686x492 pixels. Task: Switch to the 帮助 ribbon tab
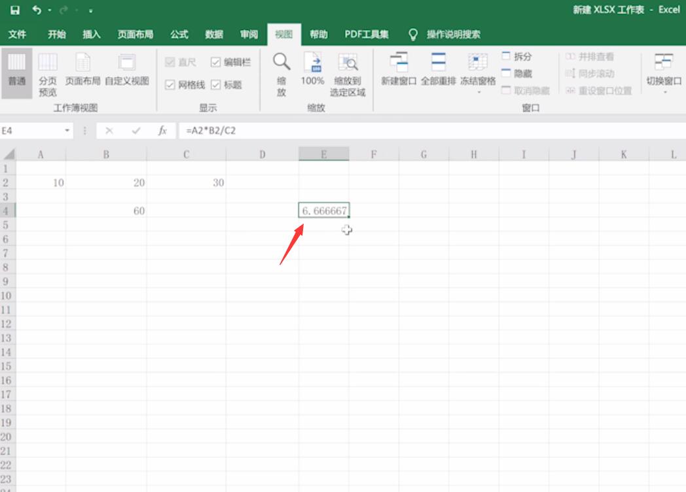(x=319, y=35)
